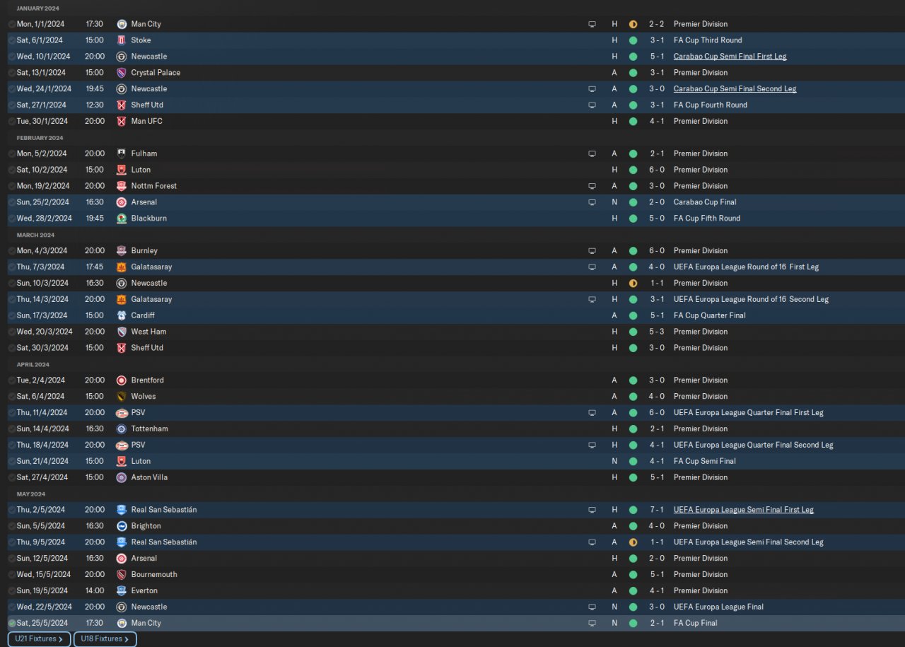This screenshot has height=647, width=905.
Task: Click the Tottenham club badge
Action: [122, 429]
